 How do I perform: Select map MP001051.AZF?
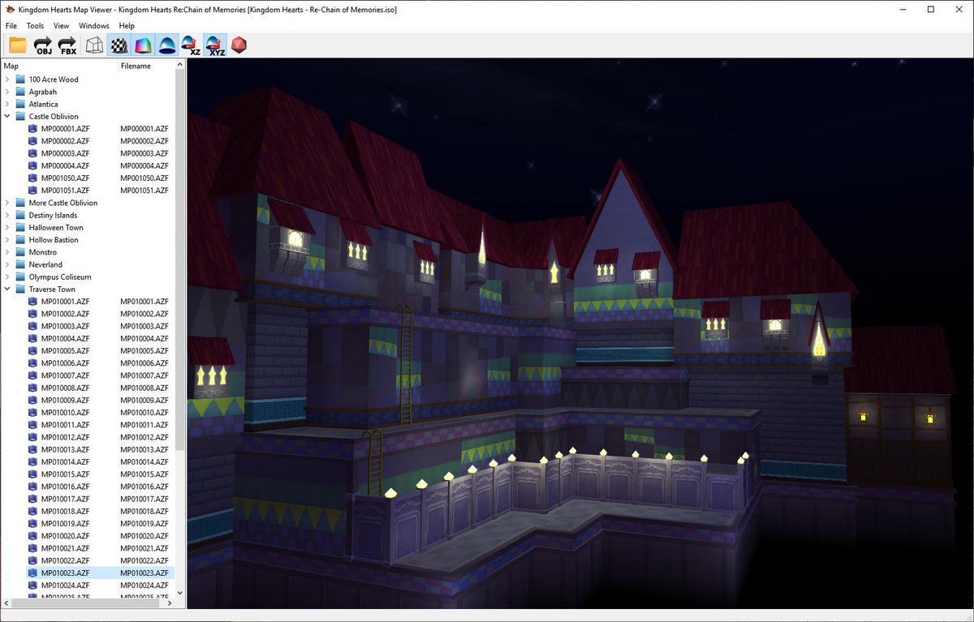65,190
